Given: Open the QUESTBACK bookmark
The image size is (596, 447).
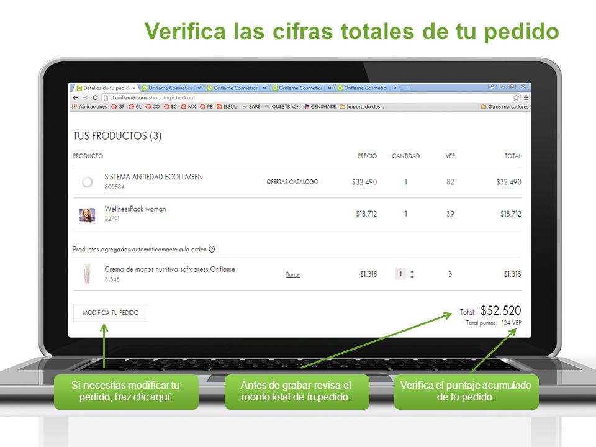Looking at the screenshot, I should click(282, 107).
